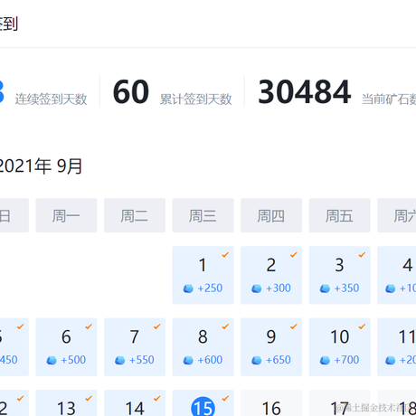The height and width of the screenshot is (416, 416).
Task: Click the +250 reward amount
Action: point(210,288)
